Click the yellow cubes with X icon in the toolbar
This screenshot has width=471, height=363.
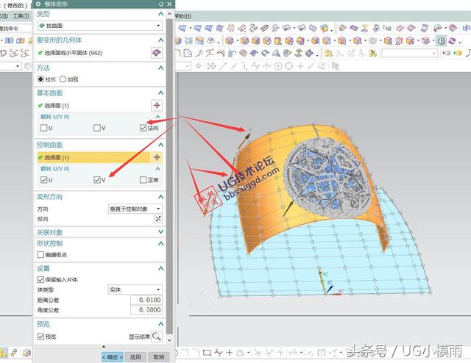coord(372,54)
